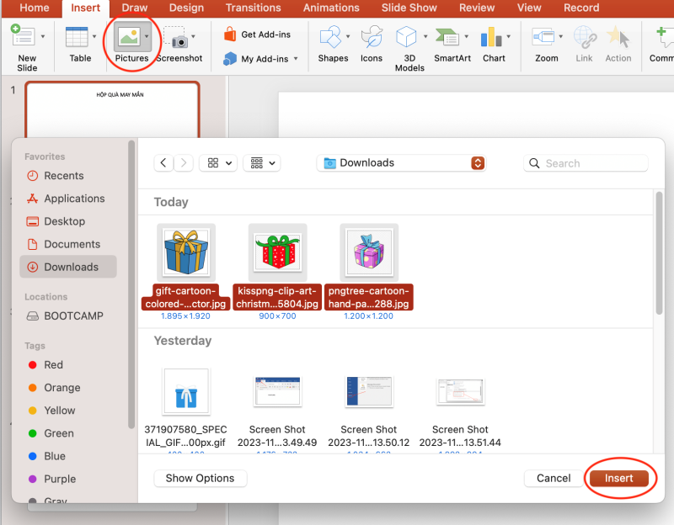Click the New Slide icon
The height and width of the screenshot is (525, 674).
[x=23, y=35]
